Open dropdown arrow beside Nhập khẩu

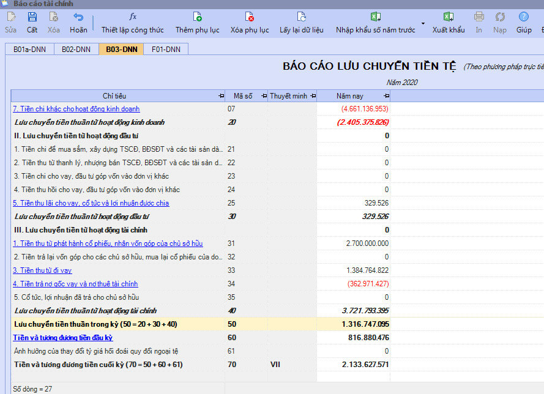pos(423,24)
